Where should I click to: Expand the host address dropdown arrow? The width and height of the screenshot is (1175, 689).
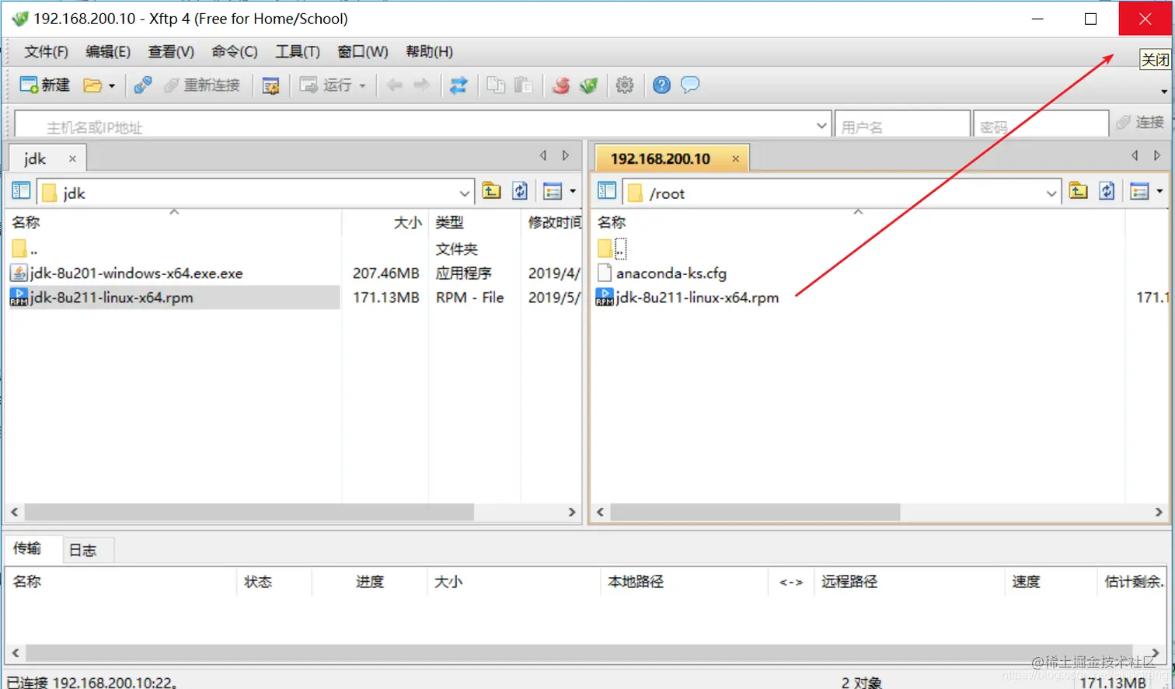coord(822,125)
